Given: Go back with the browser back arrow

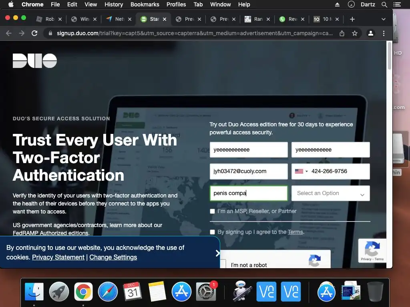Looking at the screenshot, I should (9, 34).
